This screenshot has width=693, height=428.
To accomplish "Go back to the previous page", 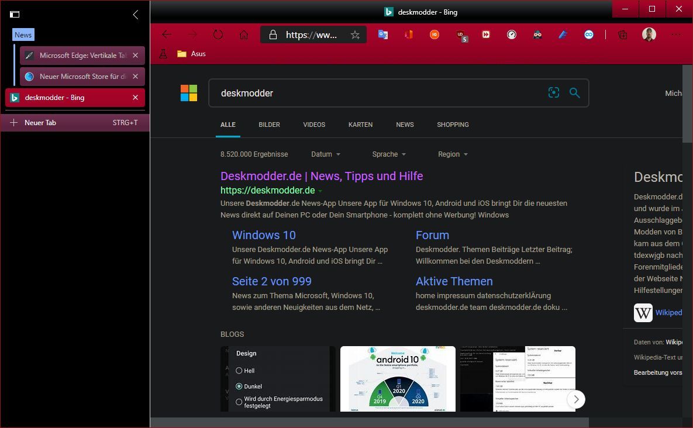I will click(x=167, y=34).
